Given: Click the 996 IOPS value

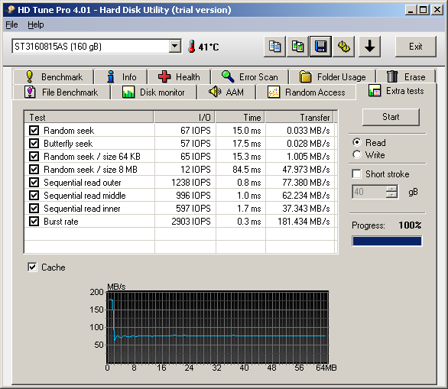Looking at the screenshot, I should pyautogui.click(x=193, y=196).
